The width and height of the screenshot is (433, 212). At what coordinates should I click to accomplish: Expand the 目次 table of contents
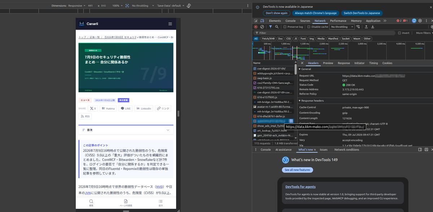click(126, 130)
